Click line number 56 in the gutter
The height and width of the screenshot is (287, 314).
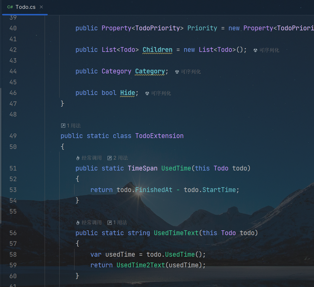[x=13, y=233]
